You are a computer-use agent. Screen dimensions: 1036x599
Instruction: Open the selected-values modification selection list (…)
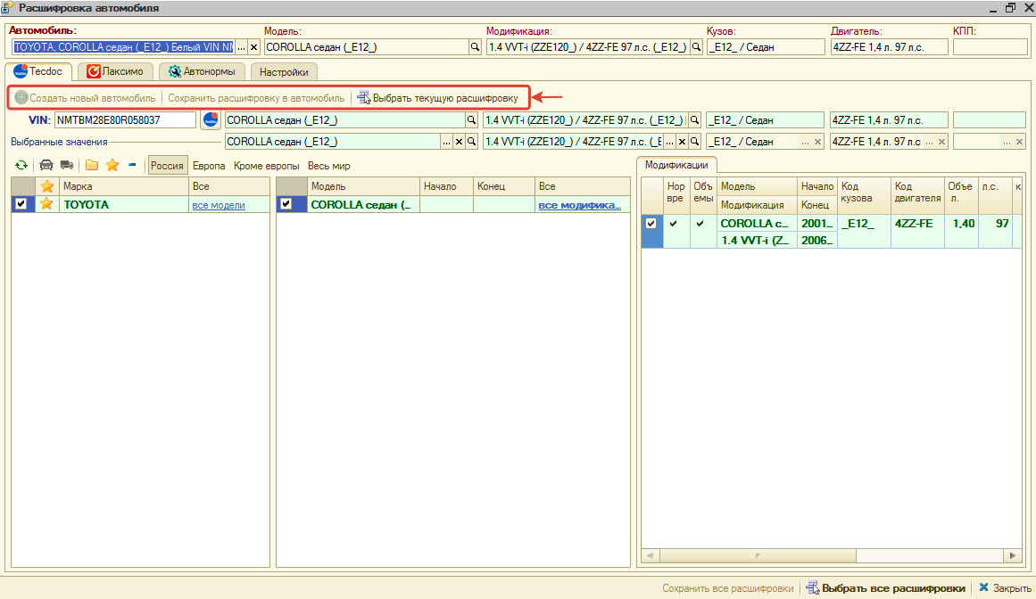[x=670, y=141]
